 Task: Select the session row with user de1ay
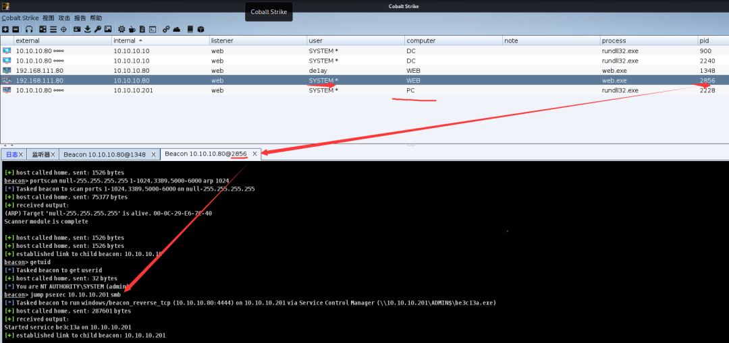[364, 71]
